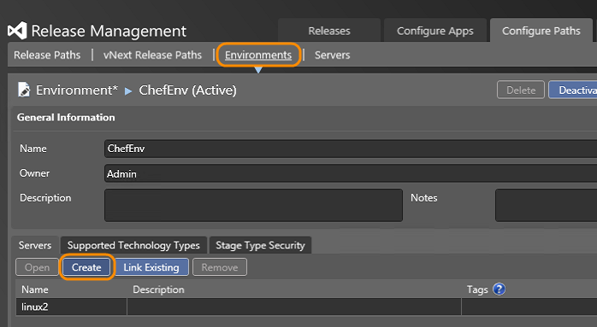
Task: Go to Release Paths submenu
Action: click(47, 55)
